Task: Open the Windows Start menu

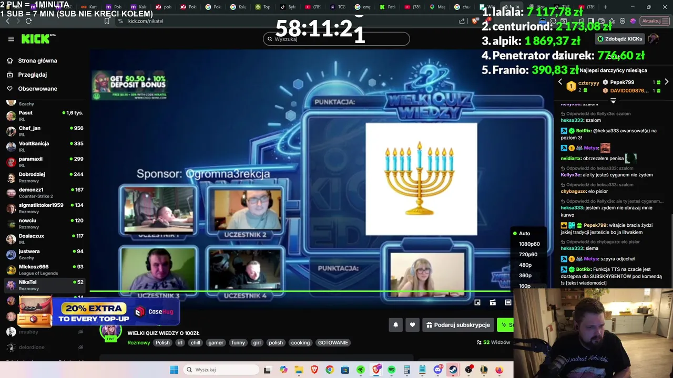Action: pos(174,370)
